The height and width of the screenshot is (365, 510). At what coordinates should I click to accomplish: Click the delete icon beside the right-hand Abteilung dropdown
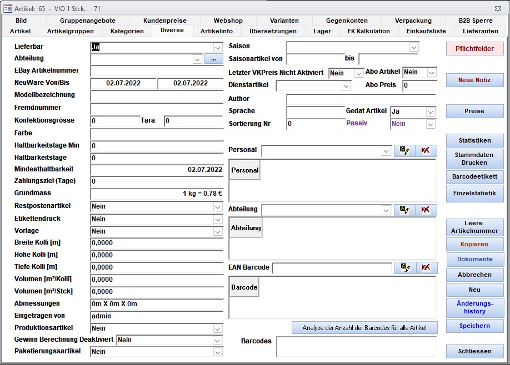(426, 210)
